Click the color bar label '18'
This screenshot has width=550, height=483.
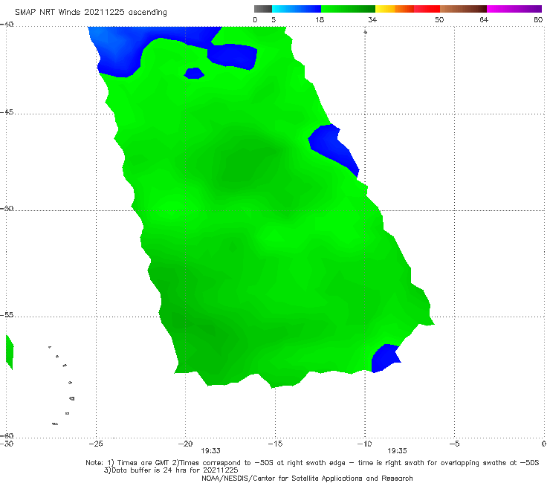pos(320,20)
